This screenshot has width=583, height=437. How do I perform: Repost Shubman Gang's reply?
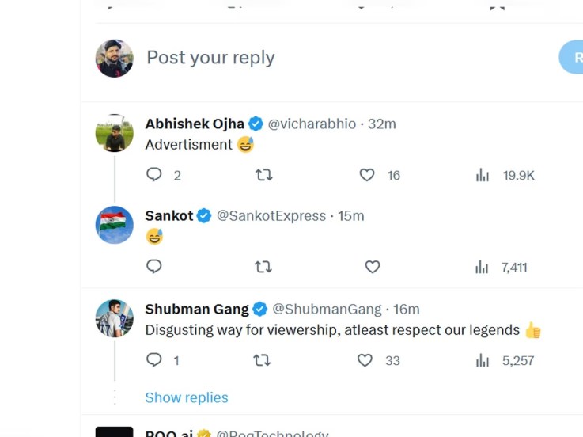[262, 360]
